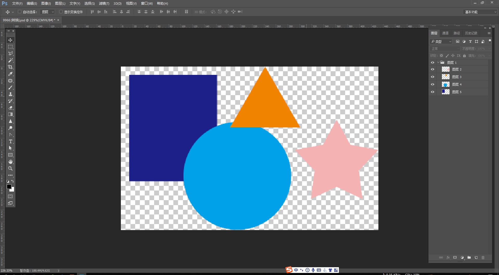The image size is (499, 275).
Task: Open the layer styles fx menu
Action: [x=448, y=258]
